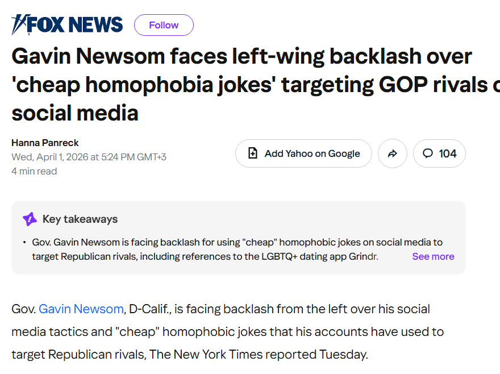Click author name Hanna Panreck
500x374 pixels.
(x=45, y=143)
